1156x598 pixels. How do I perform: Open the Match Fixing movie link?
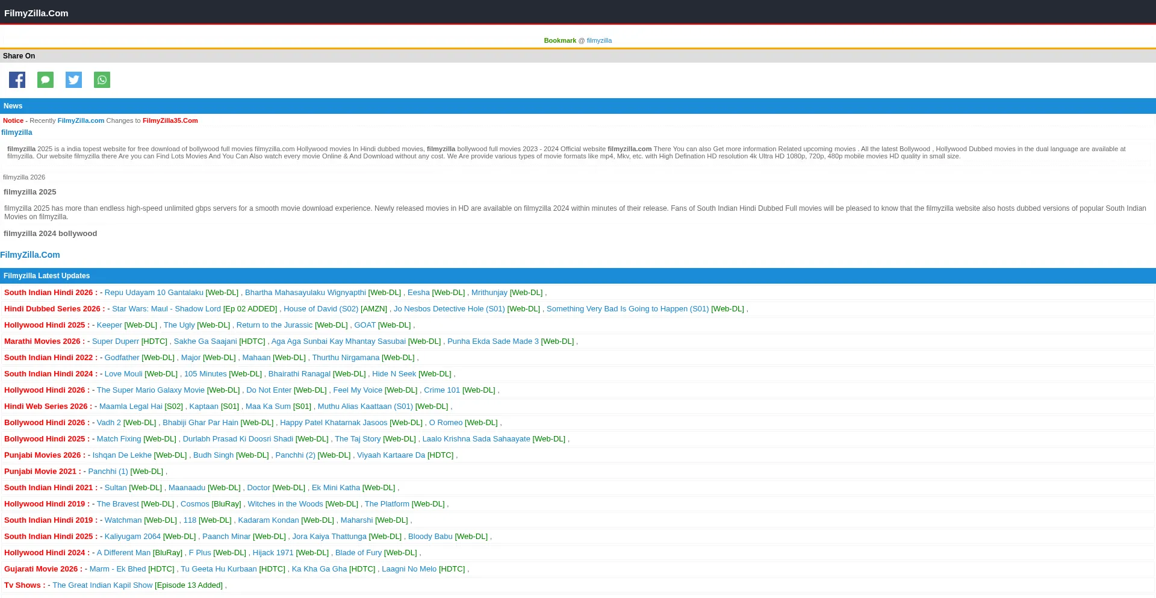(x=119, y=439)
